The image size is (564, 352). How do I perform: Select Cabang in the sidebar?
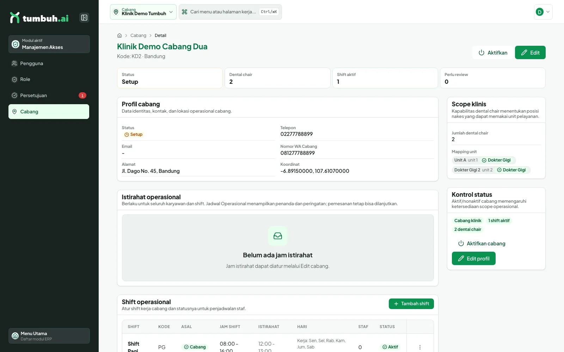coord(49,112)
